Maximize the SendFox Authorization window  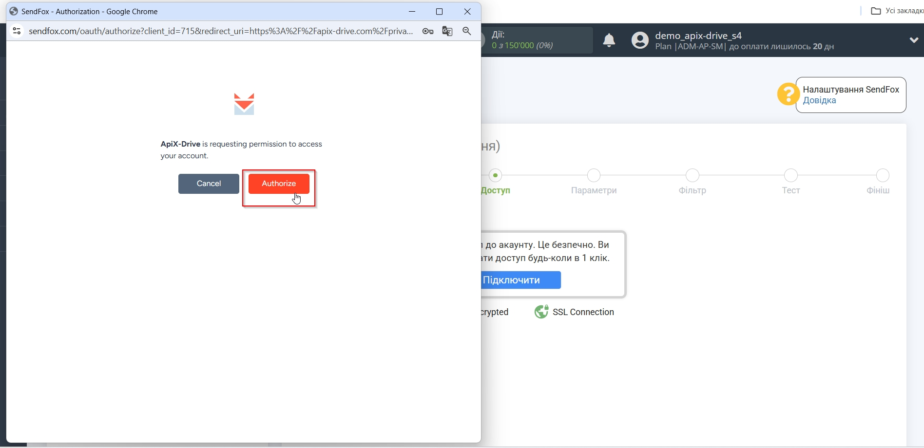pos(439,11)
